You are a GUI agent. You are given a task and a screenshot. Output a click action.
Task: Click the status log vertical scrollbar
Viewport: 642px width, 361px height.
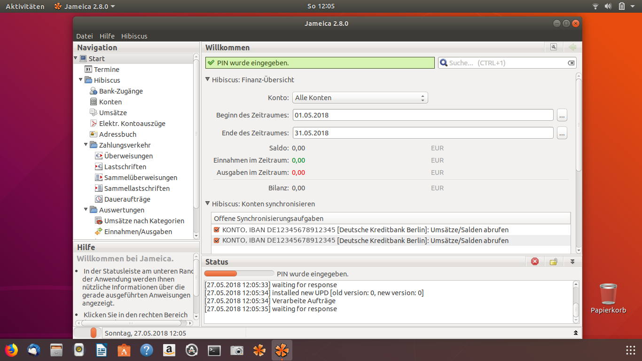pos(576,301)
